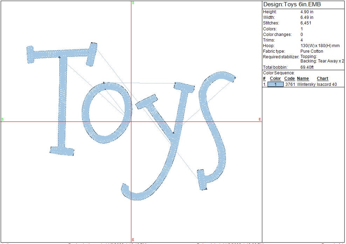Select the thread code 3761
Viewport: 346px width, 244px height.
[x=290, y=84]
